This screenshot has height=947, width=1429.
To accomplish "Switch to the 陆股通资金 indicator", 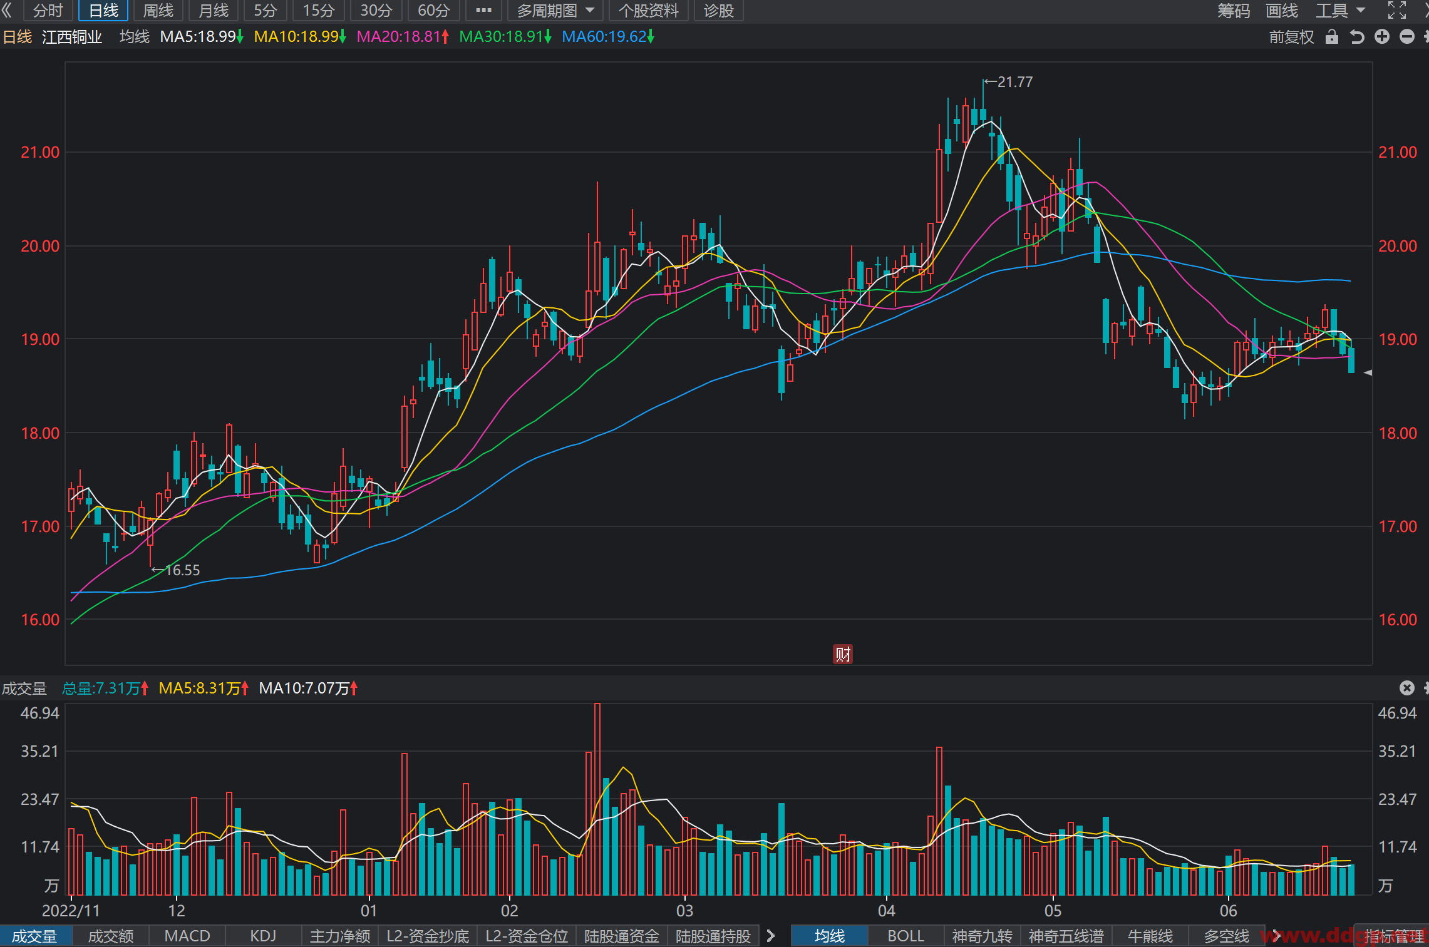I will coord(622,936).
